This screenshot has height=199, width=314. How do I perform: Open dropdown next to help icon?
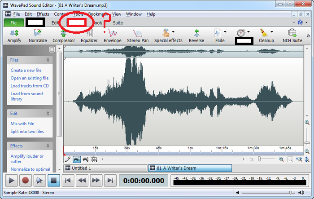point(306,22)
